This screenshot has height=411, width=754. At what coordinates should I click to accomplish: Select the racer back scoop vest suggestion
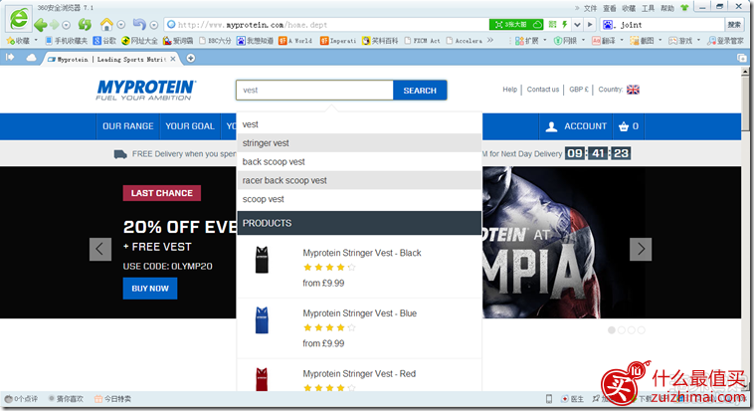click(x=359, y=180)
